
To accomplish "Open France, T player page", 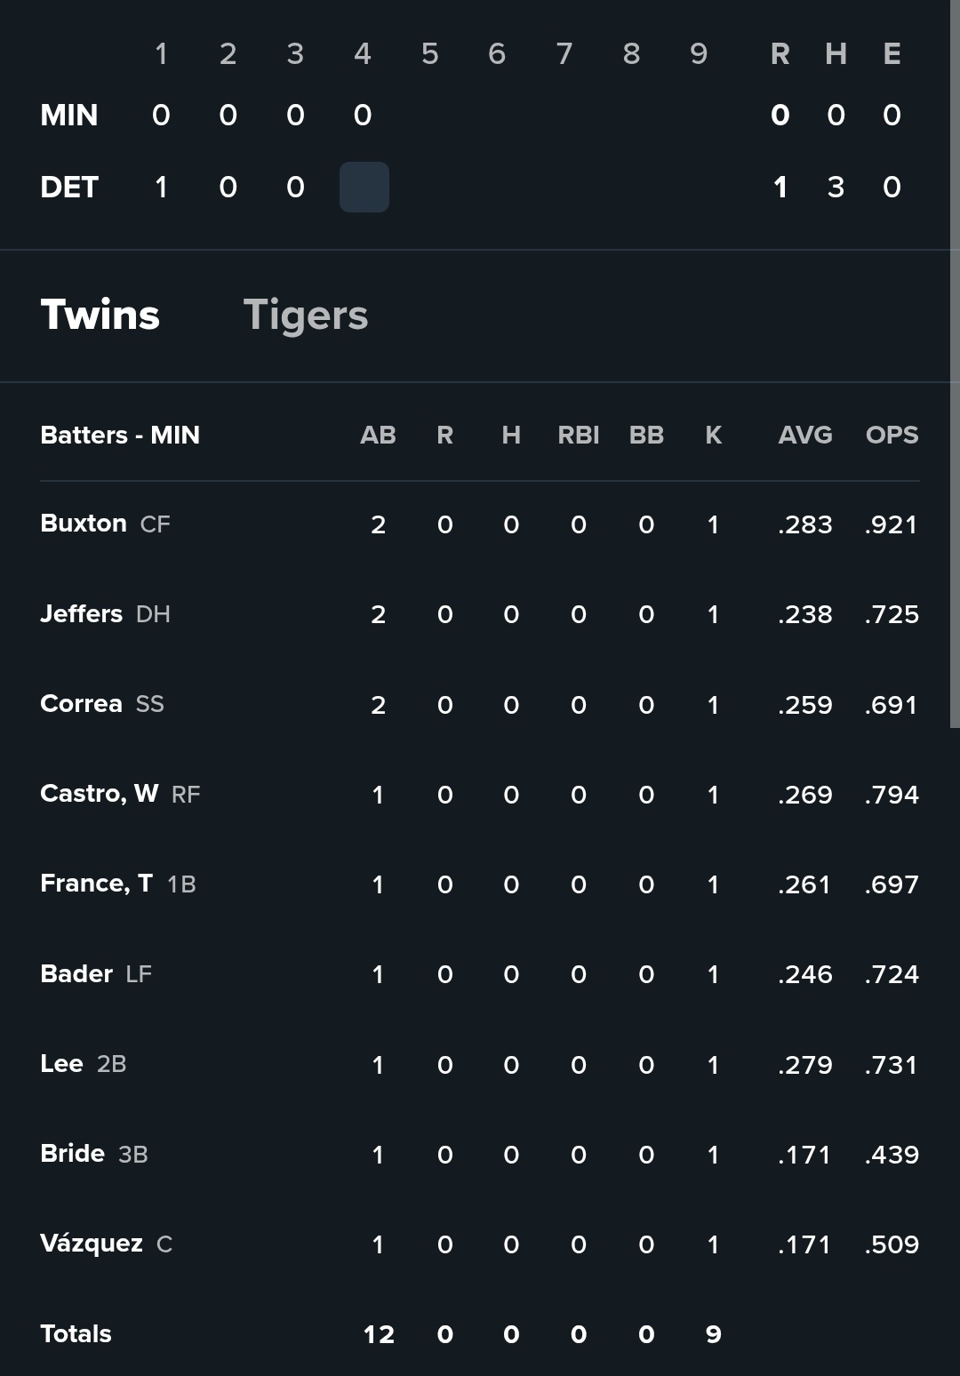I will coord(96,883).
